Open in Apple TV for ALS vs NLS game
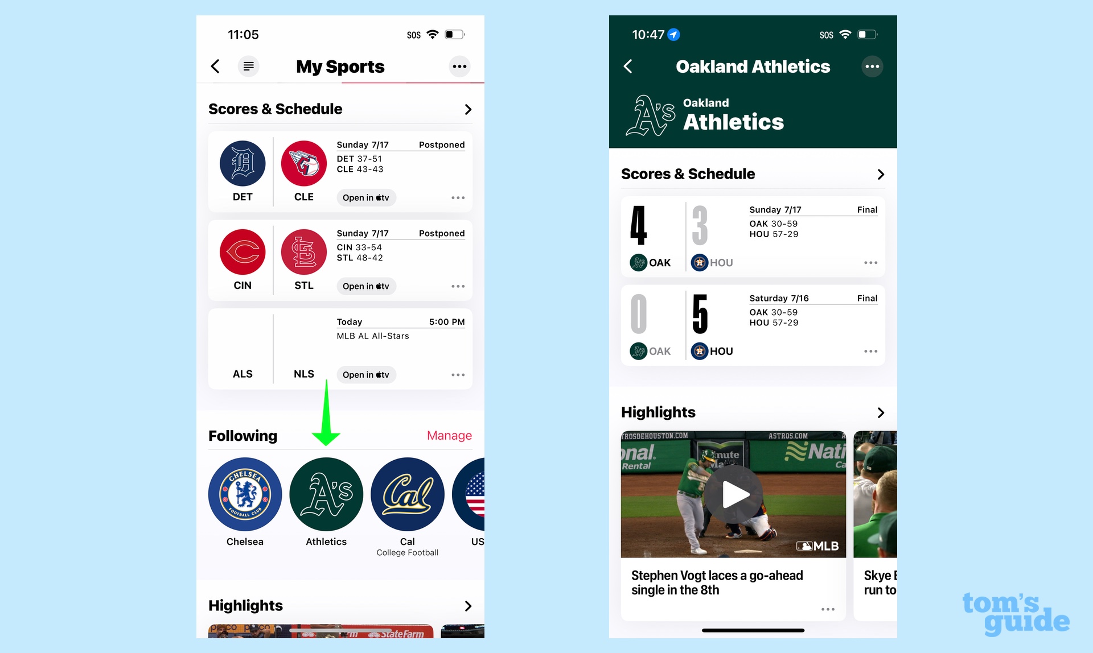The width and height of the screenshot is (1093, 653). (364, 374)
